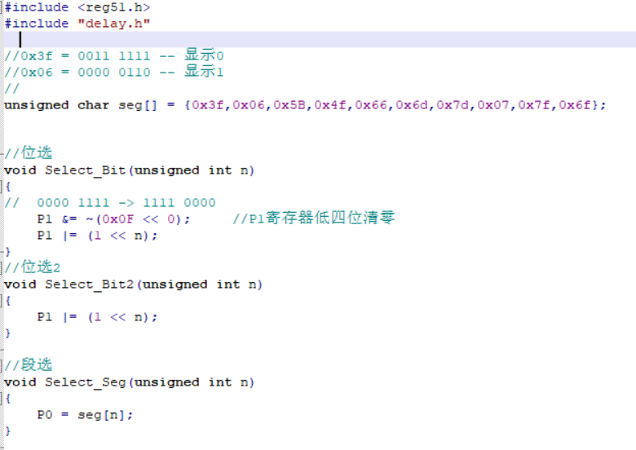
Task: Click "unsigned int n" parameter of Select_Bit2
Action: pos(199,285)
